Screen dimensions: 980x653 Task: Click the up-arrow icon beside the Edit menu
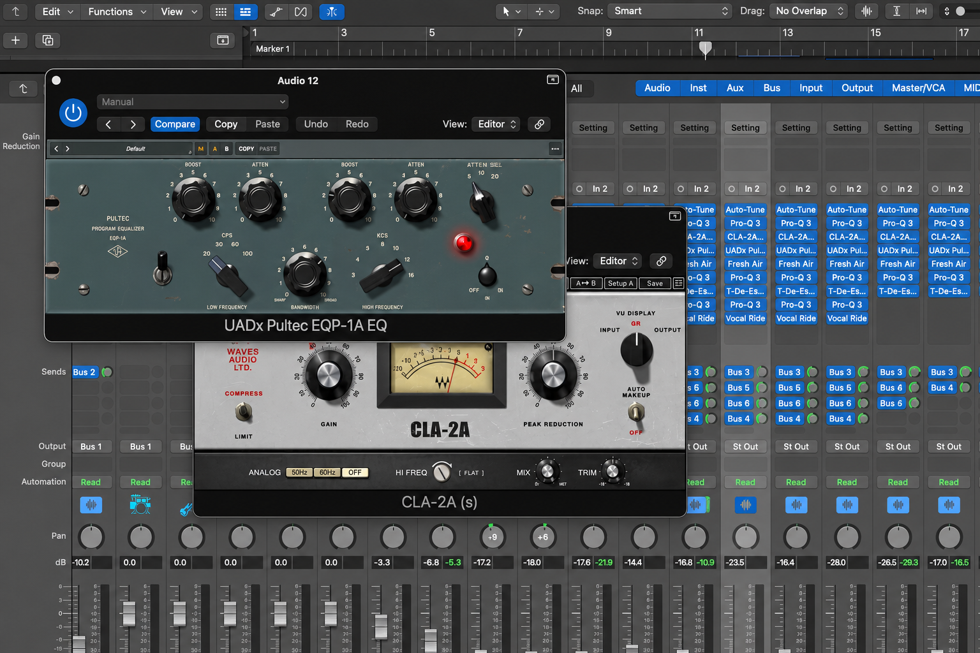(x=16, y=11)
